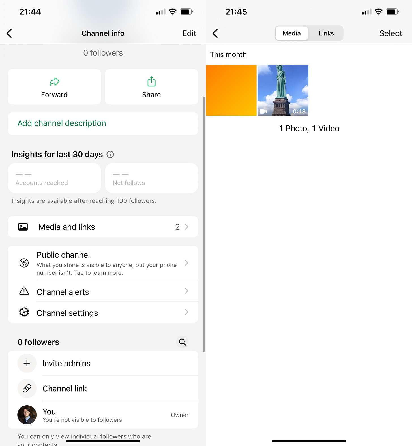
Task: Tap the Media and links count '2'
Action: coord(177,227)
